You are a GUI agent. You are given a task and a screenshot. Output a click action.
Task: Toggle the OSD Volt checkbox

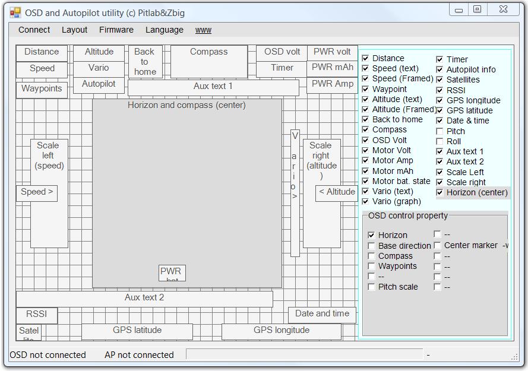pos(365,140)
